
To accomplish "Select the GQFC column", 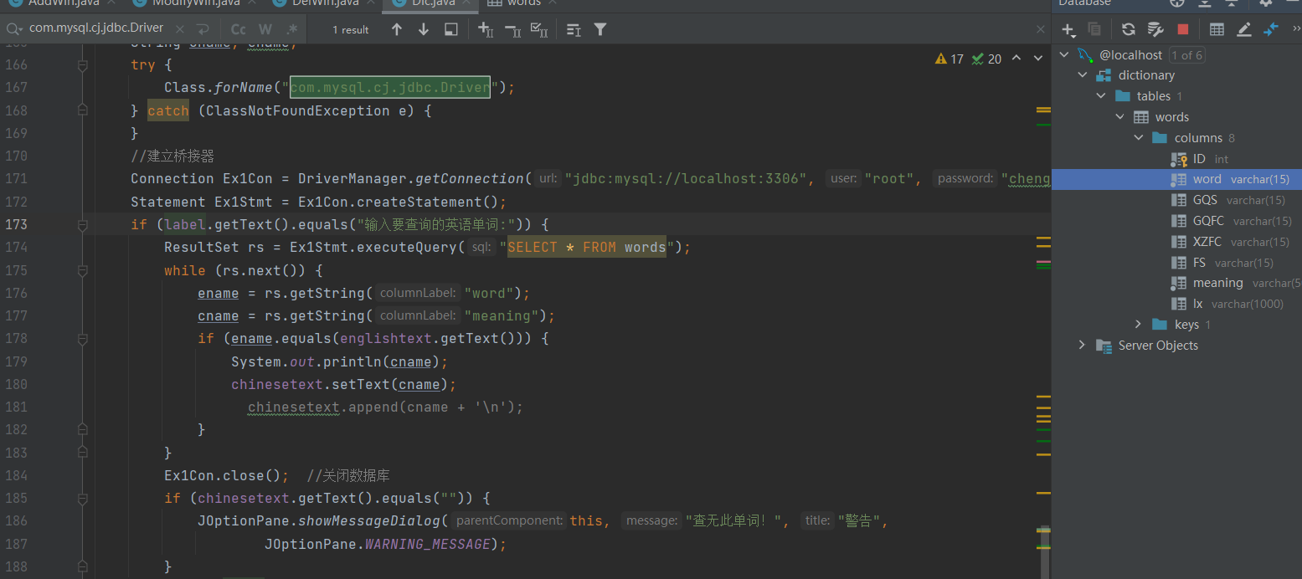I will pyautogui.click(x=1176, y=221).
